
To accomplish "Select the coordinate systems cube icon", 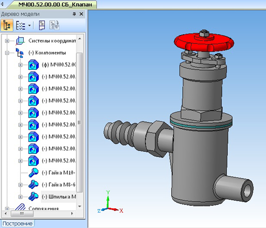I will (20, 41).
